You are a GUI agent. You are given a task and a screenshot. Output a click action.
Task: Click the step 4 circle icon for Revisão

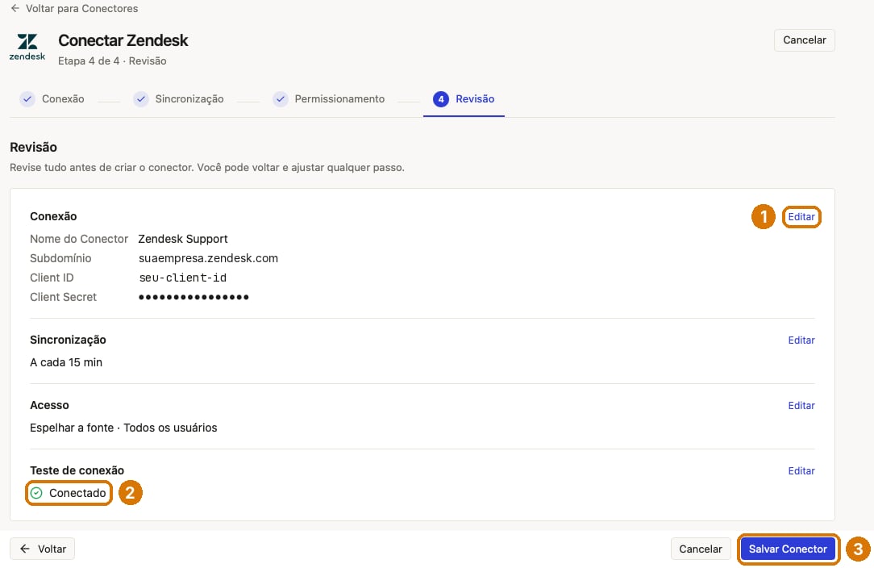point(441,98)
